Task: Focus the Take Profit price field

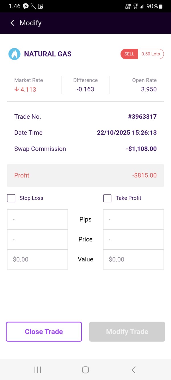Action: pos(133,239)
